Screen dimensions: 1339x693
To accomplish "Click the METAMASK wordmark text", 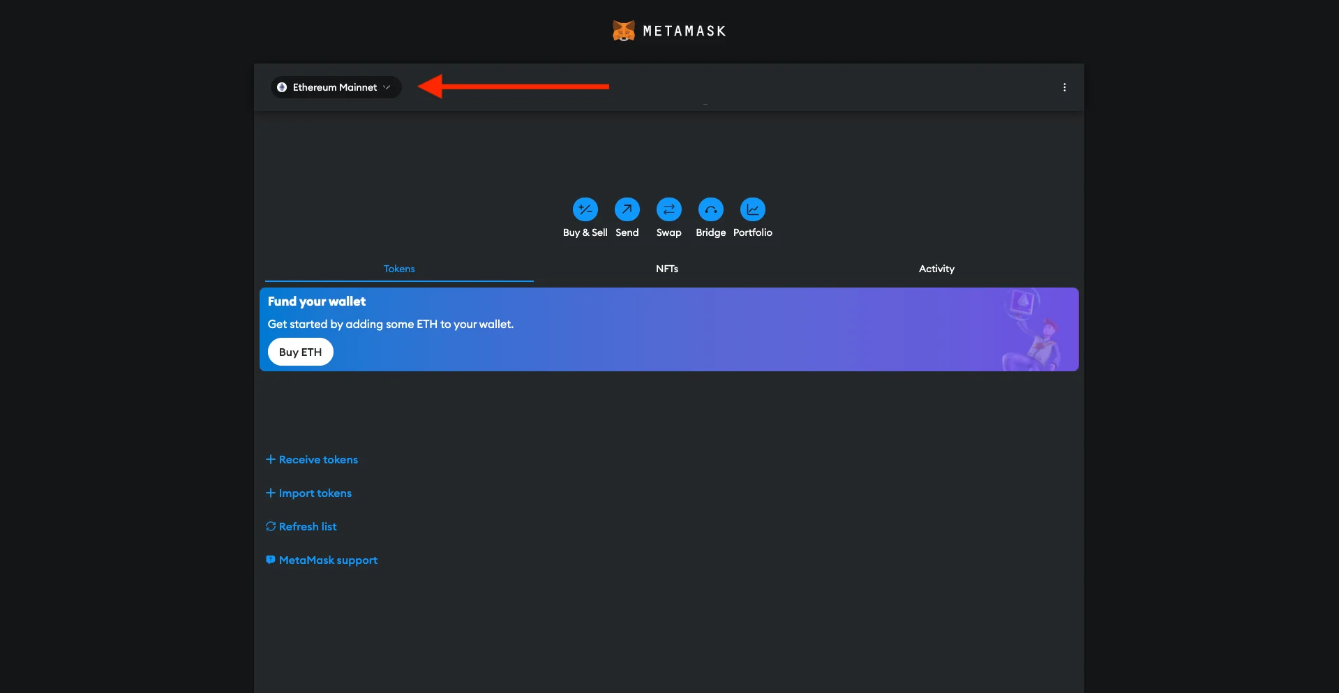I will [x=685, y=31].
